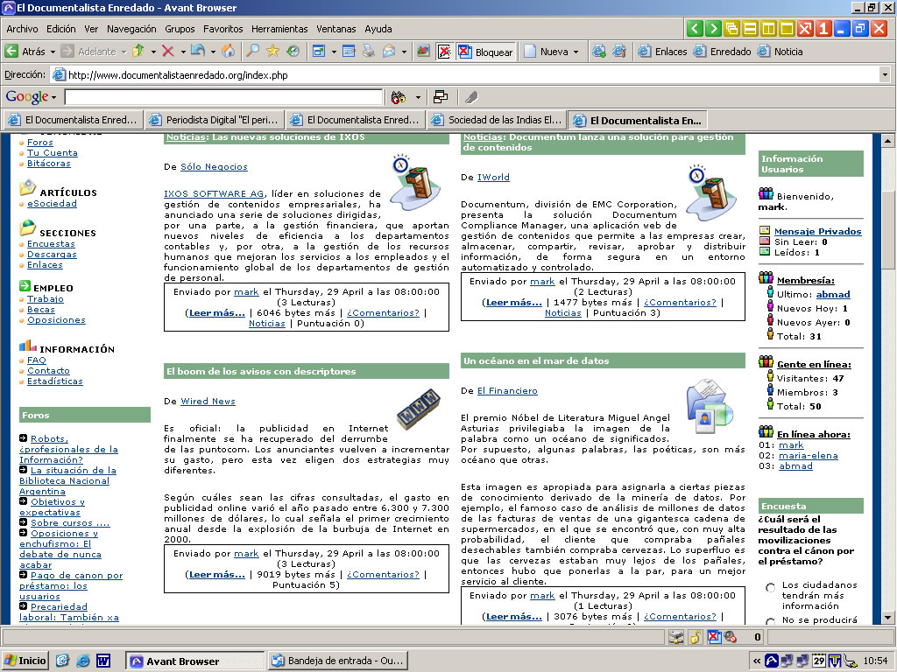This screenshot has width=897, height=672.
Task: Open the Wired News source link
Action: 208,401
